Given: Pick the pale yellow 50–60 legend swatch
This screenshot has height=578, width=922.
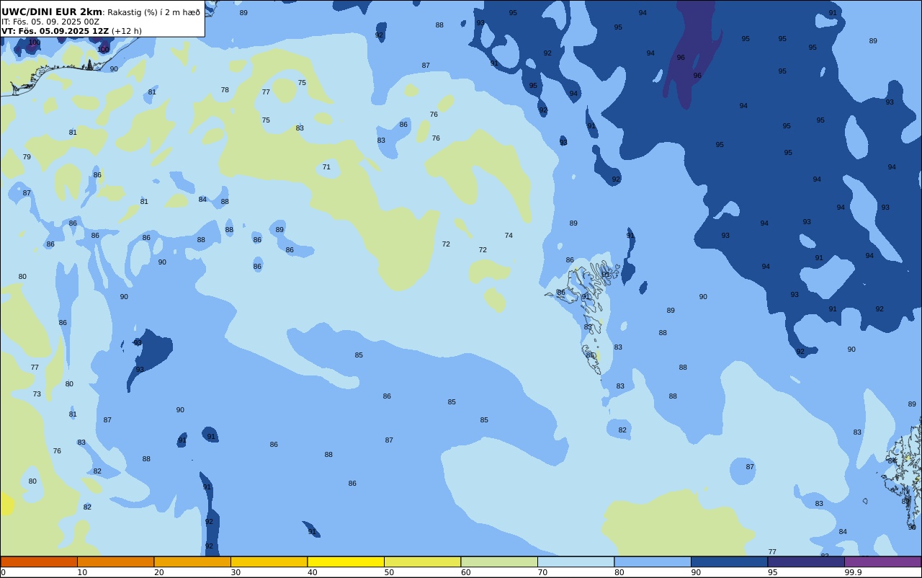Looking at the screenshot, I should pyautogui.click(x=422, y=561).
